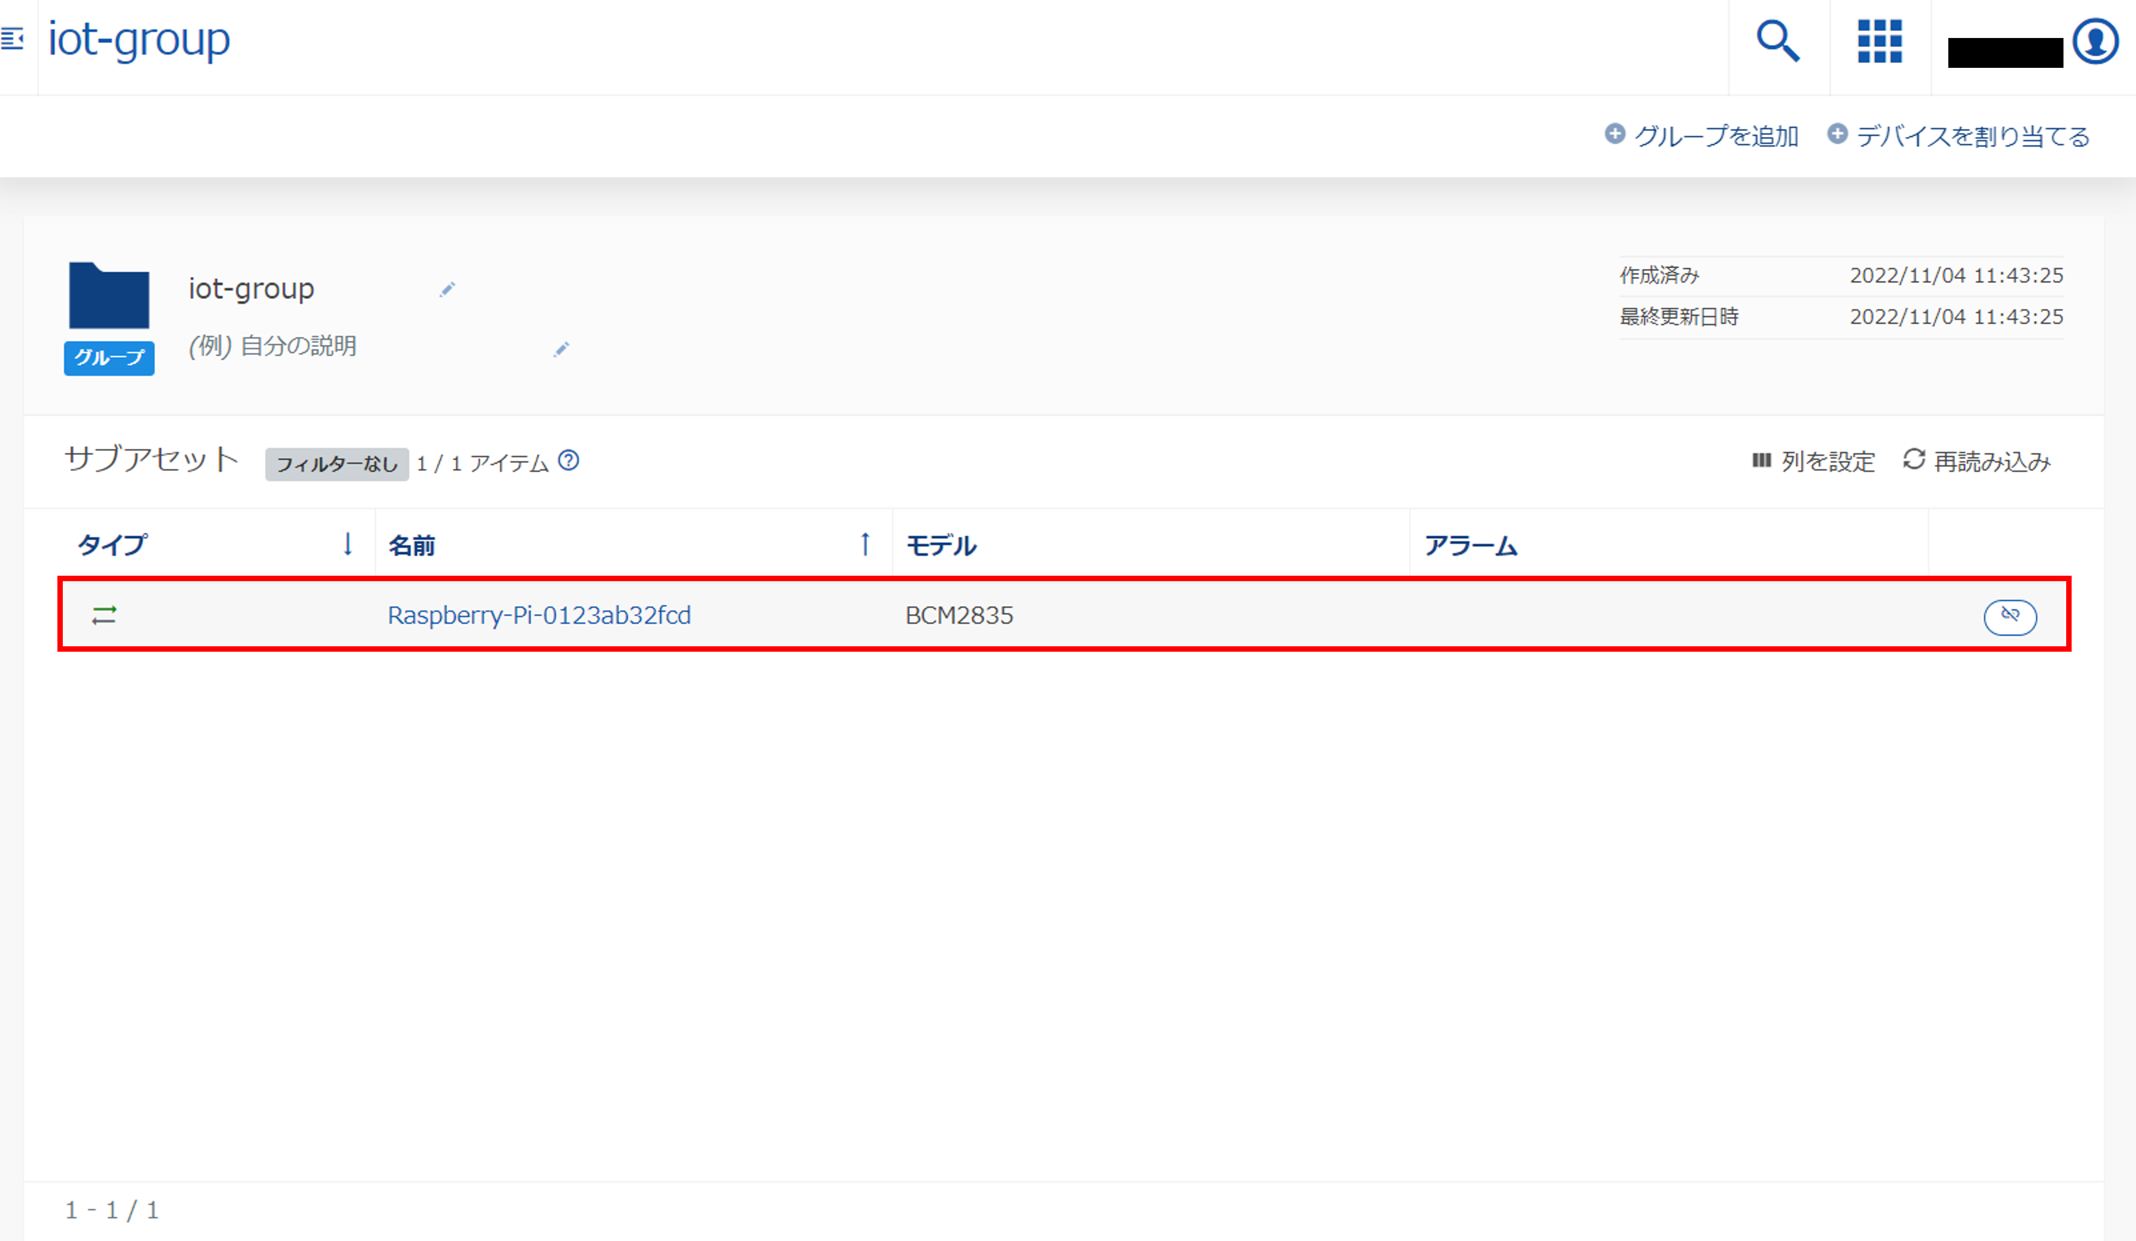The height and width of the screenshot is (1241, 2136).
Task: Click the モデル column header
Action: 941,545
